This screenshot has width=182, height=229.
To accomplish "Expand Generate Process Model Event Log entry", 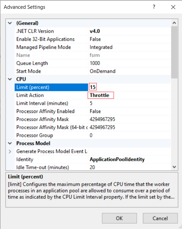I will pyautogui.click(x=10, y=151).
